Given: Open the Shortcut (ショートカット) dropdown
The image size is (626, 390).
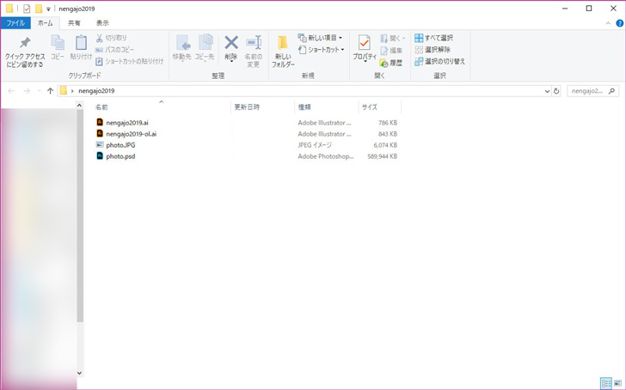Looking at the screenshot, I should click(x=321, y=50).
